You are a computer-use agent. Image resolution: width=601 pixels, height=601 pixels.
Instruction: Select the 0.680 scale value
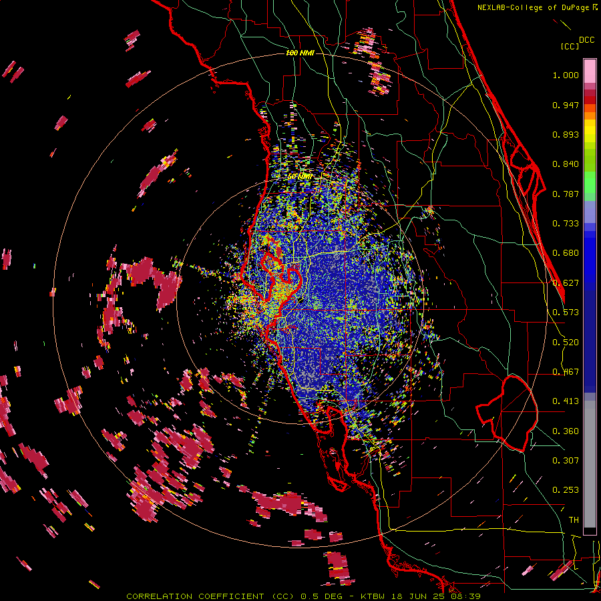[566, 253]
